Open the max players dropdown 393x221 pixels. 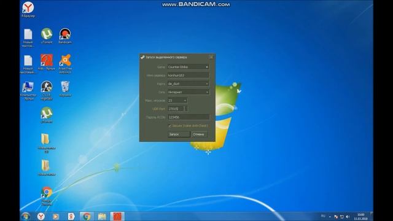(x=177, y=101)
